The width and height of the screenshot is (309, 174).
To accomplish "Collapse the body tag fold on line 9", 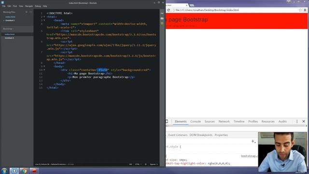I will [44, 67].
